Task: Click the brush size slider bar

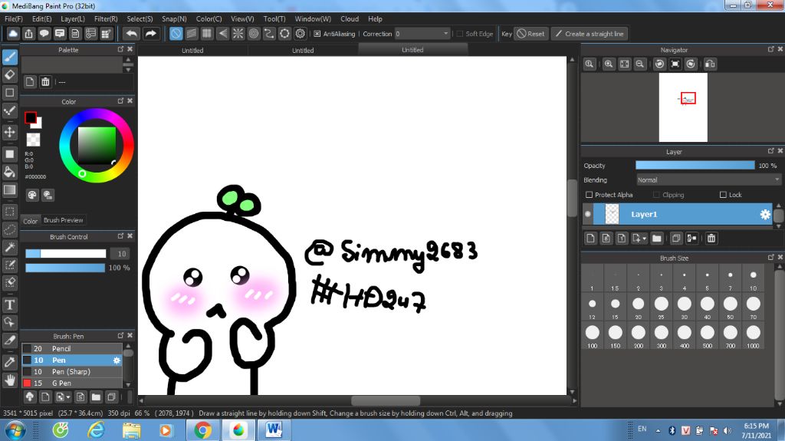Action: click(x=66, y=254)
